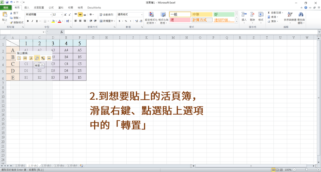Click the percent style button

[126, 21]
